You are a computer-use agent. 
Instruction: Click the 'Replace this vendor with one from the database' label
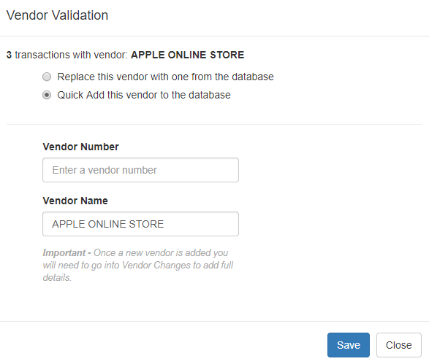(165, 77)
